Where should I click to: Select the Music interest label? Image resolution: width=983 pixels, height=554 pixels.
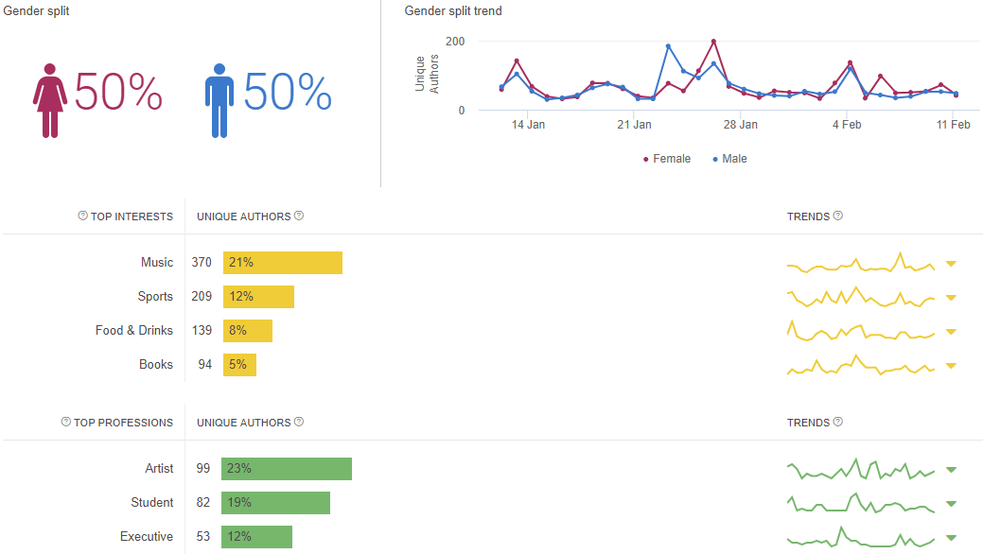[x=157, y=262]
